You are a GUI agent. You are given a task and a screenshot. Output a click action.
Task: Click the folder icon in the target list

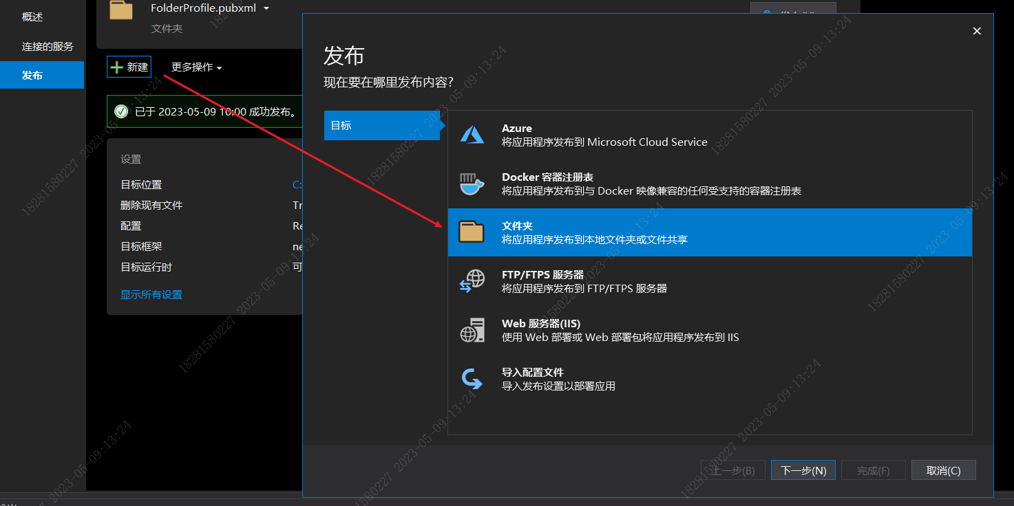pyautogui.click(x=472, y=232)
